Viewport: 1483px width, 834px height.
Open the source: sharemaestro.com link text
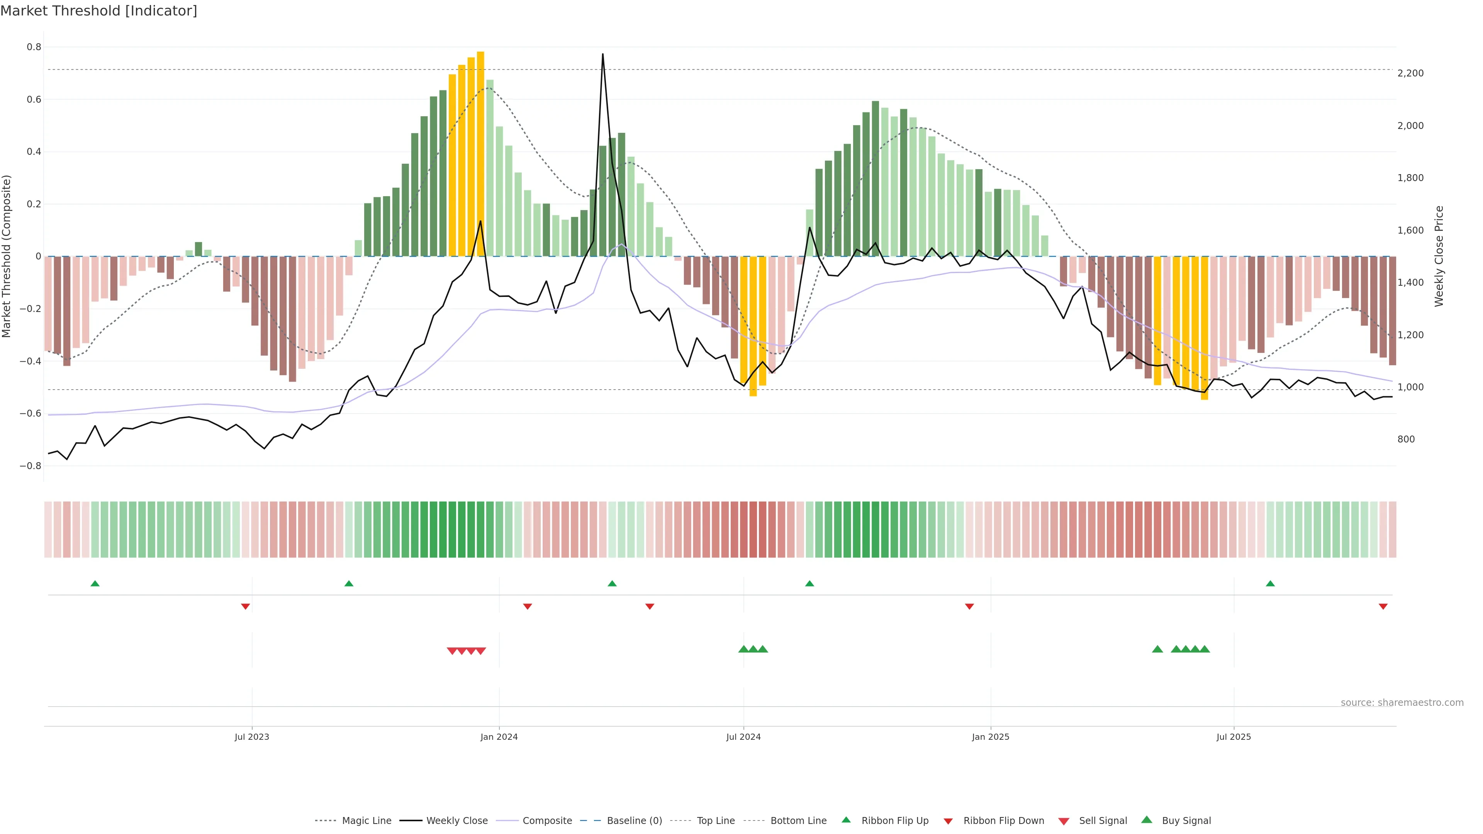(x=1402, y=702)
